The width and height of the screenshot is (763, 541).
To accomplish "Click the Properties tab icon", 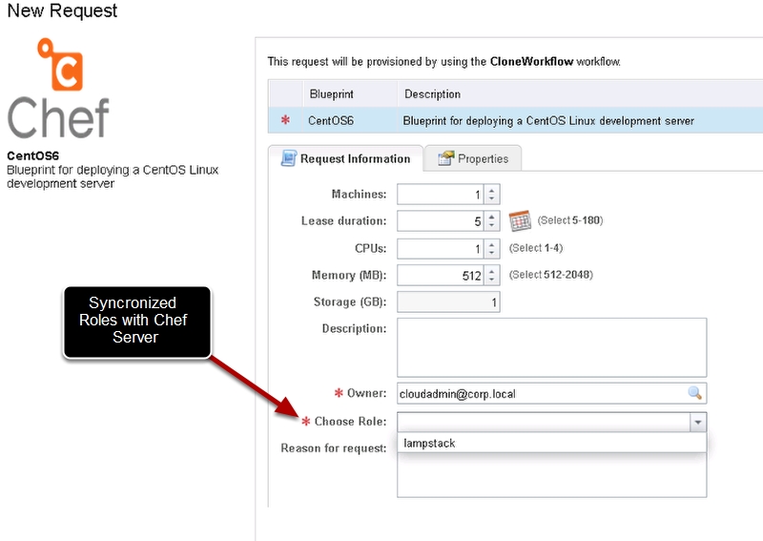I will click(445, 158).
